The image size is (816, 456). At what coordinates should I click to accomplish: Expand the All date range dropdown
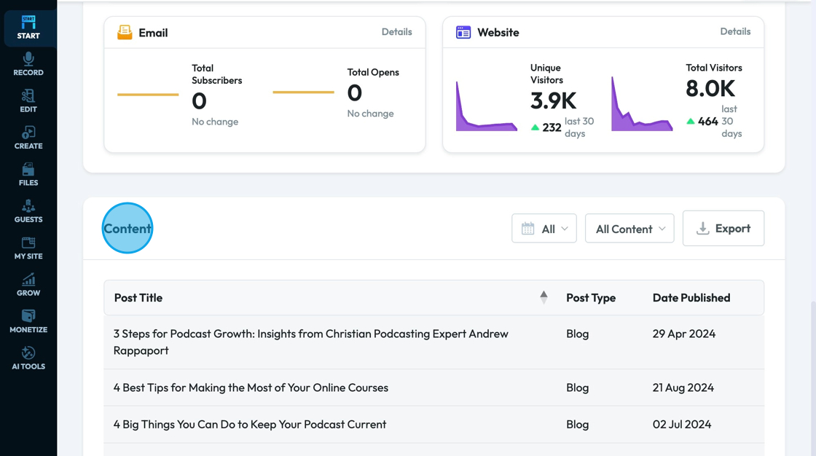tap(544, 229)
